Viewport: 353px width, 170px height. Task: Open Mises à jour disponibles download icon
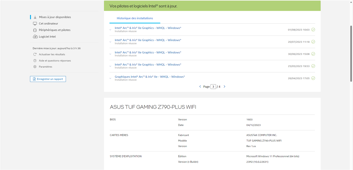(x=35, y=17)
